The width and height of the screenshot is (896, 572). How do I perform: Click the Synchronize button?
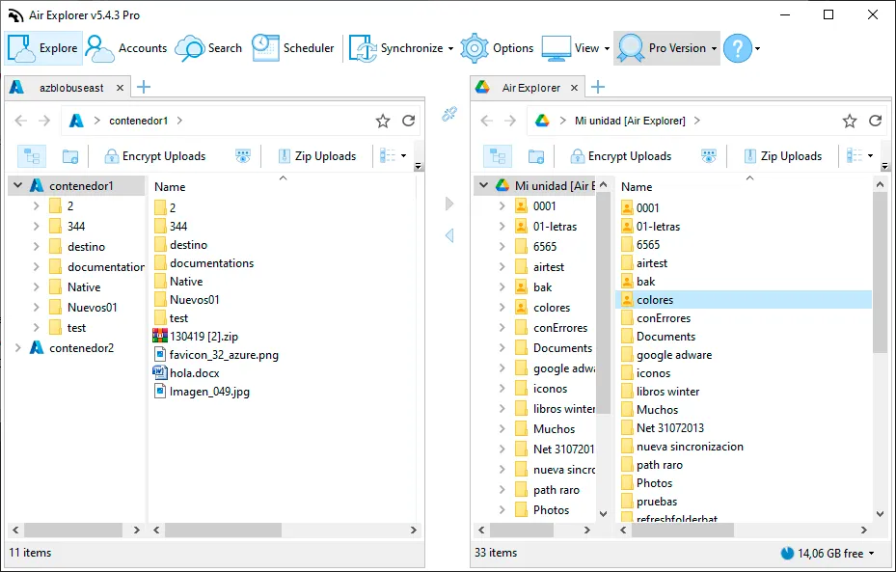click(396, 48)
